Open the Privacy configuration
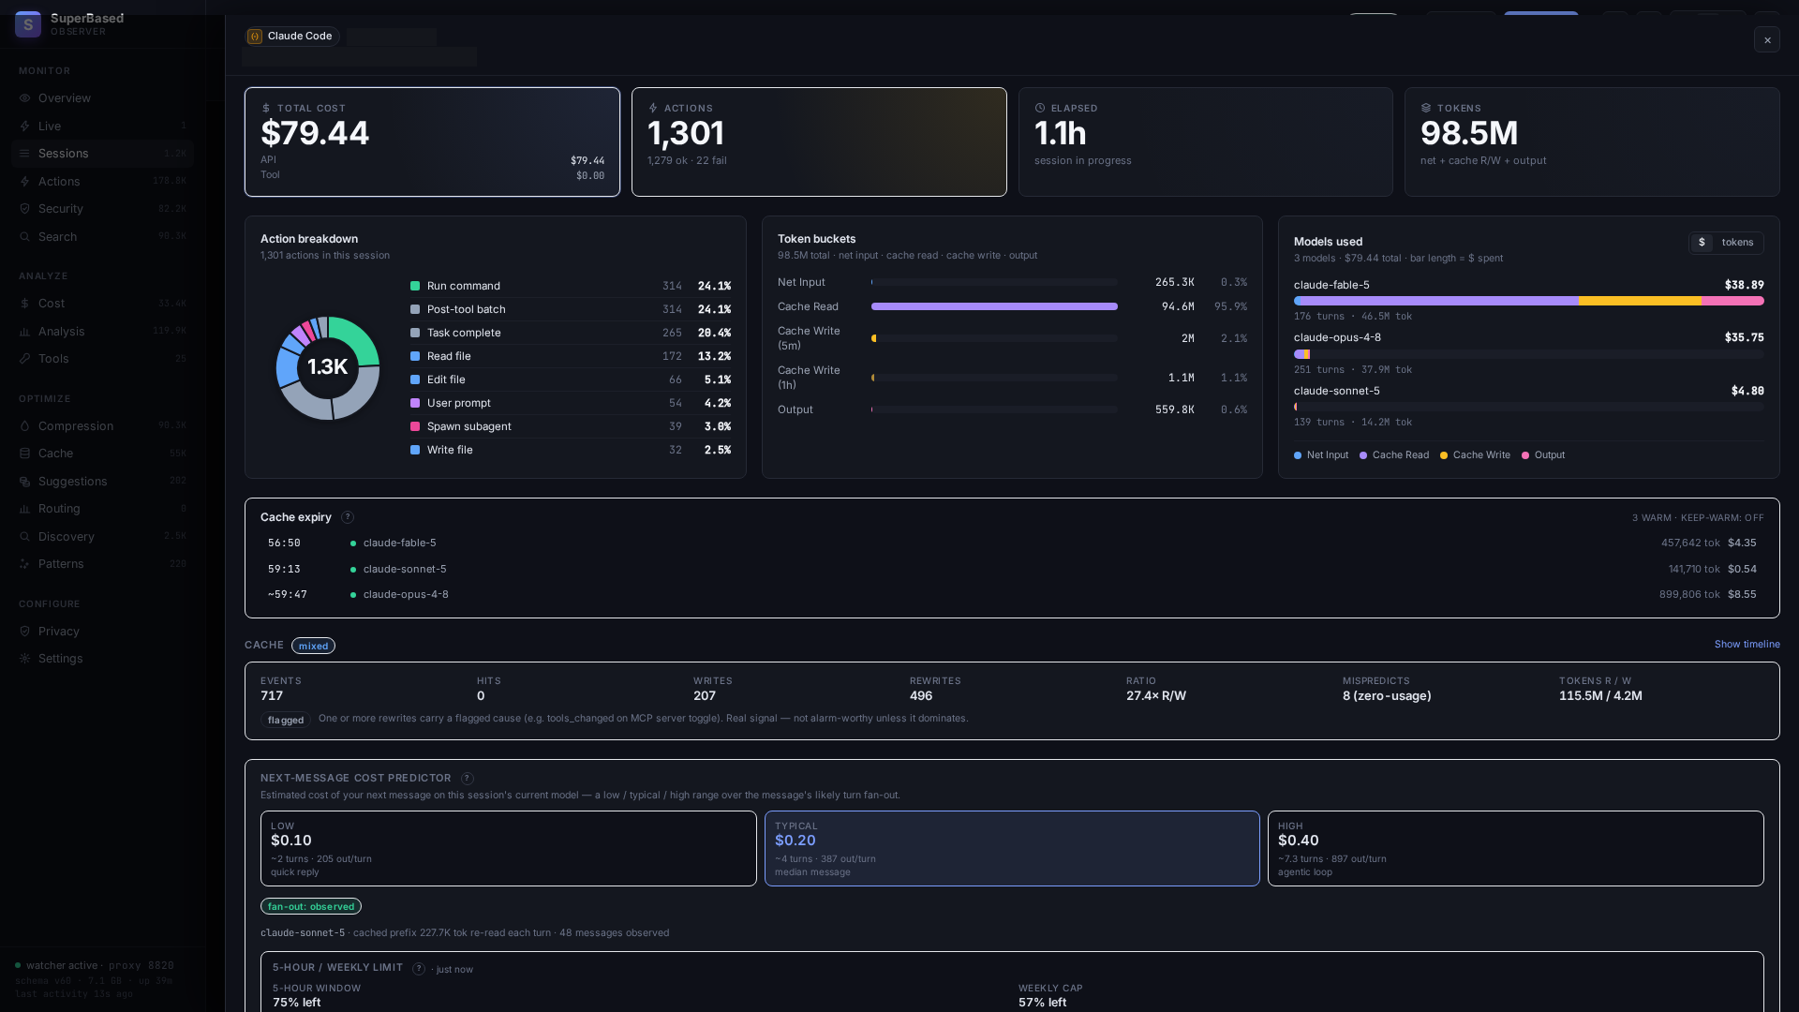 (x=103, y=632)
